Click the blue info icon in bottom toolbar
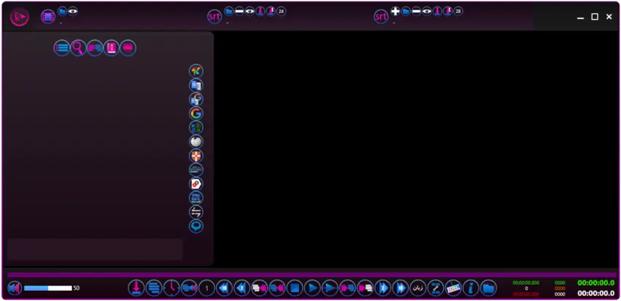 [x=471, y=288]
